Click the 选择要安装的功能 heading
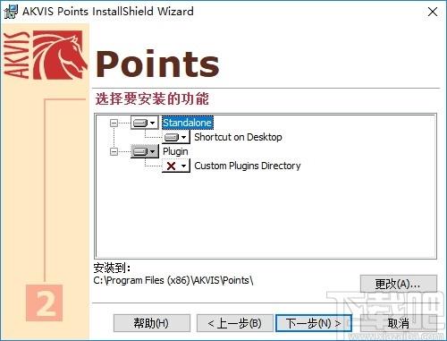This screenshot has height=341, width=447. pos(152,98)
